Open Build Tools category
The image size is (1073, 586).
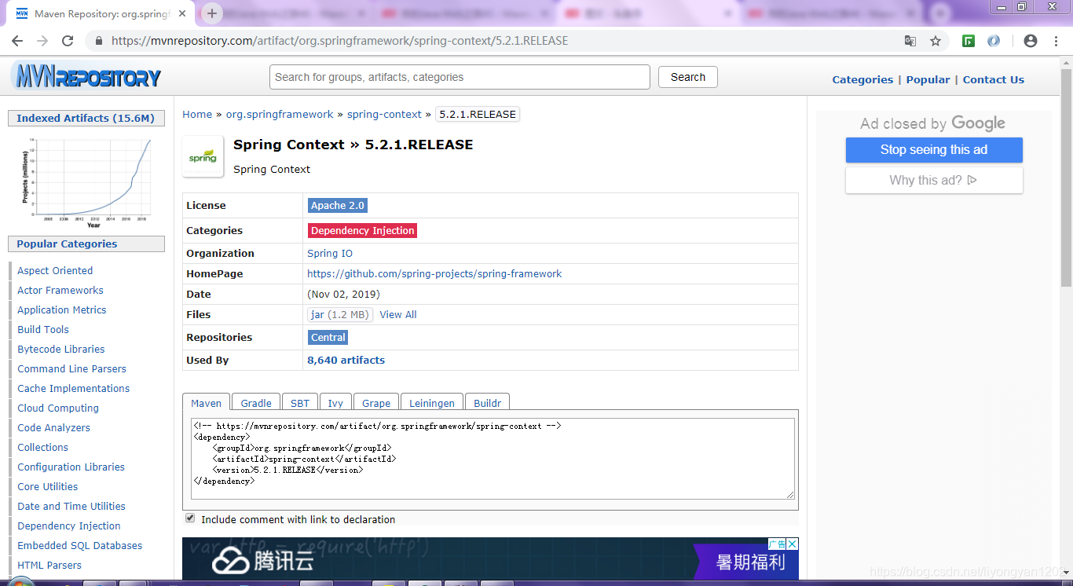[43, 329]
